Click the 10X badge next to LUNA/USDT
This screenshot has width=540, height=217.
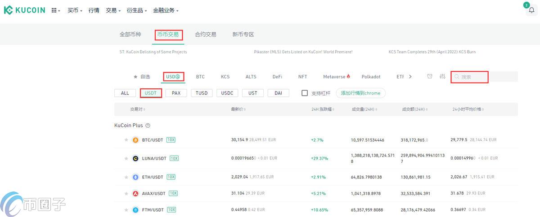(x=174, y=158)
